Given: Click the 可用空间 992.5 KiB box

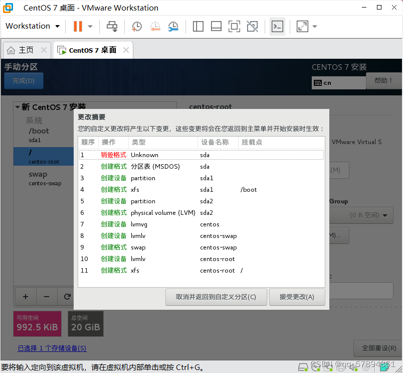Looking at the screenshot, I should click(x=37, y=324).
